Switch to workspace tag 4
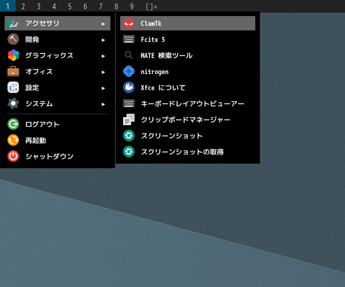The image size is (345, 287). point(54,6)
